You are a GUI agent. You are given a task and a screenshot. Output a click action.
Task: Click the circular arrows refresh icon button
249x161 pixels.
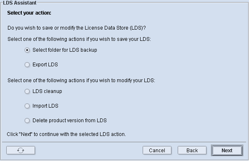pyautogui.click(x=20, y=150)
